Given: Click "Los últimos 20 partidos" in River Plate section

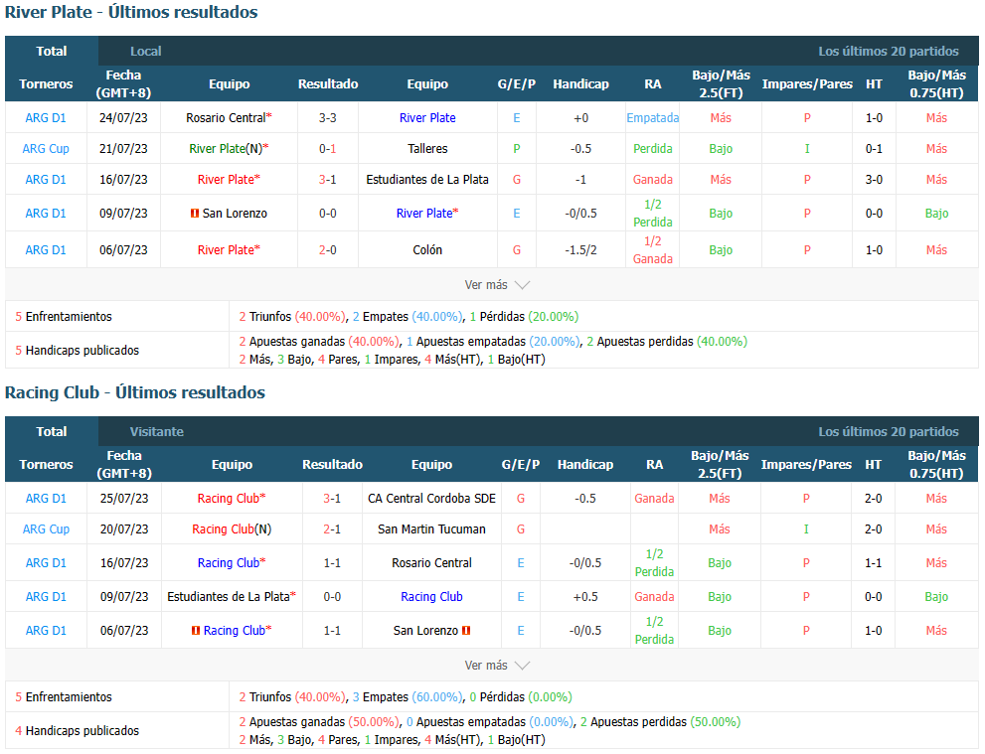Looking at the screenshot, I should tap(889, 52).
